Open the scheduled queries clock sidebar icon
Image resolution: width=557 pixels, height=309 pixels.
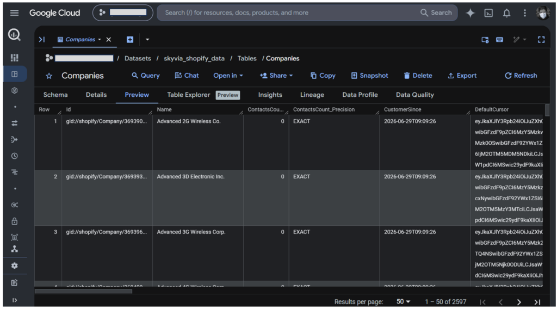coord(15,156)
